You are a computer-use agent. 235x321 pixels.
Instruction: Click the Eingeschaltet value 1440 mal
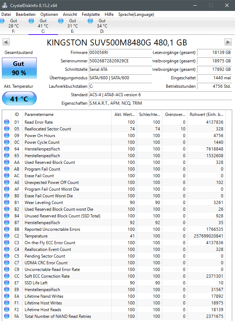point(214,78)
